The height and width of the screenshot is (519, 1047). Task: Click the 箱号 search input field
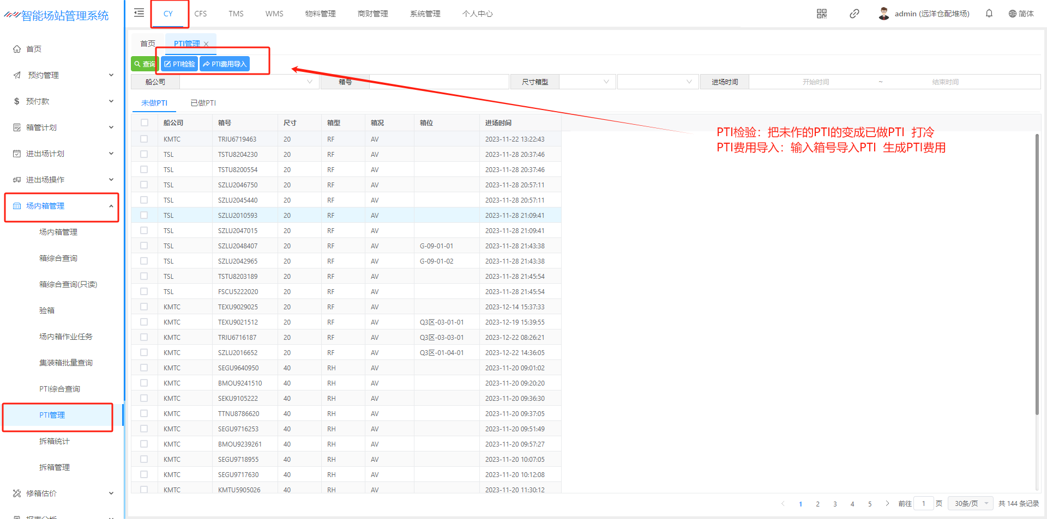[438, 82]
